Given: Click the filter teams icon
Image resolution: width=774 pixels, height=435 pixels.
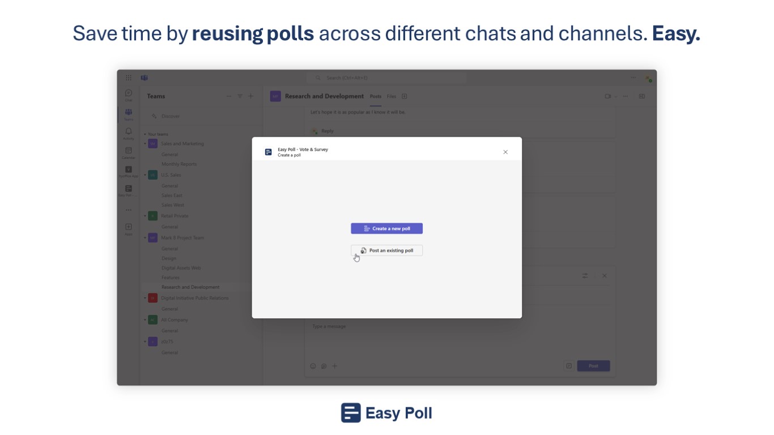Looking at the screenshot, I should 240,96.
